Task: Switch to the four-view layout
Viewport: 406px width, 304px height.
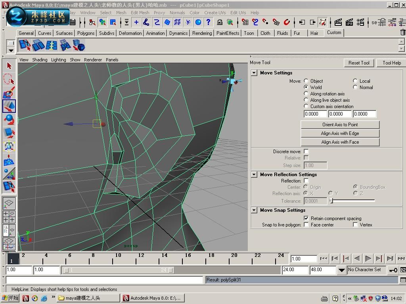Action: click(9, 217)
